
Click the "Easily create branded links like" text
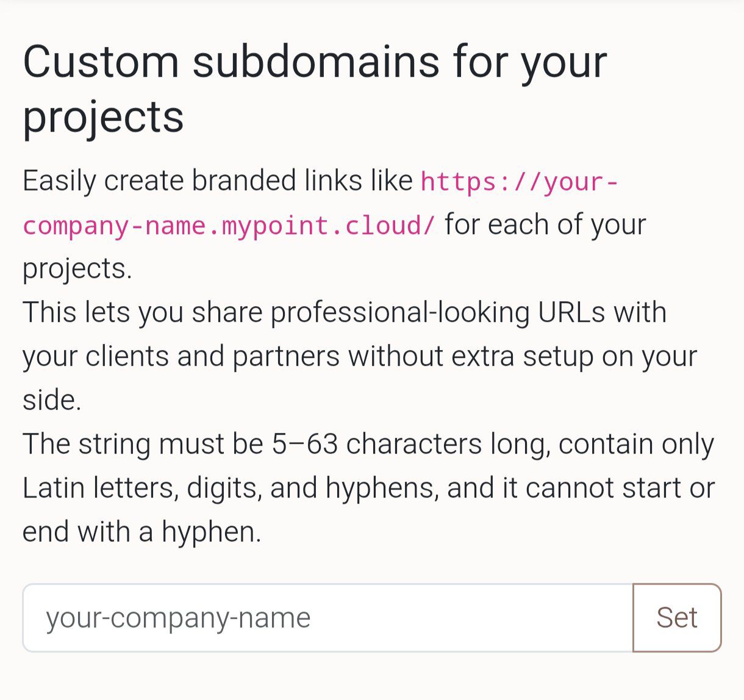(218, 180)
